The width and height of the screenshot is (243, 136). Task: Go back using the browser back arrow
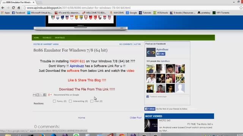3,8
